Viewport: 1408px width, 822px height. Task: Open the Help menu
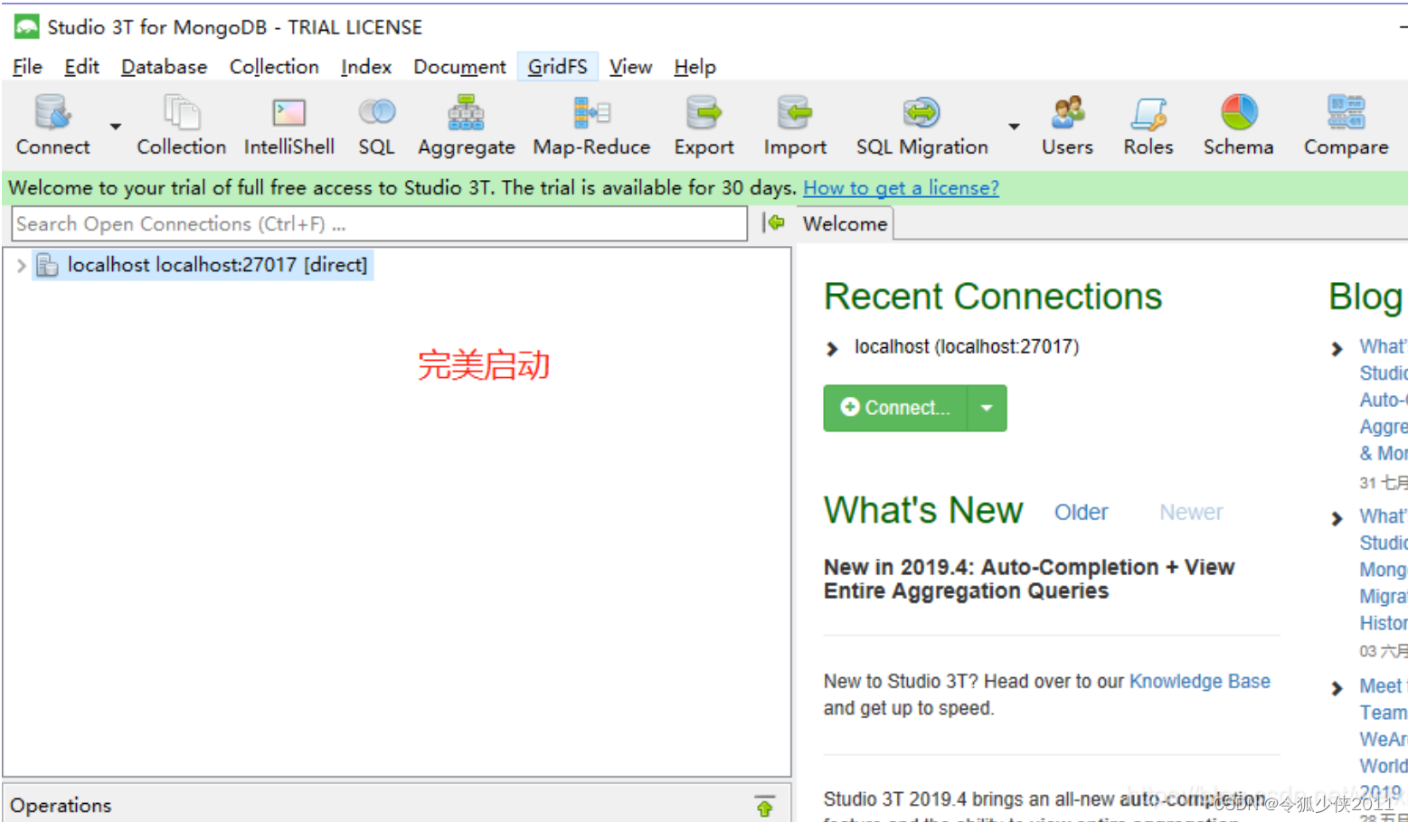click(695, 67)
